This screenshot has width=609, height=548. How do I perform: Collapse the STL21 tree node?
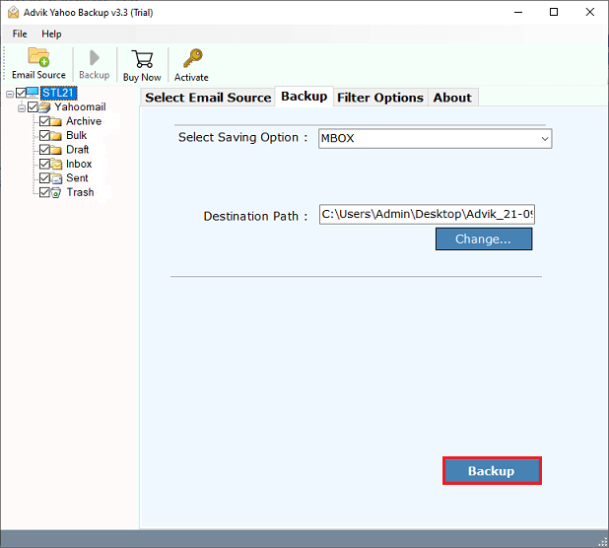click(10, 94)
